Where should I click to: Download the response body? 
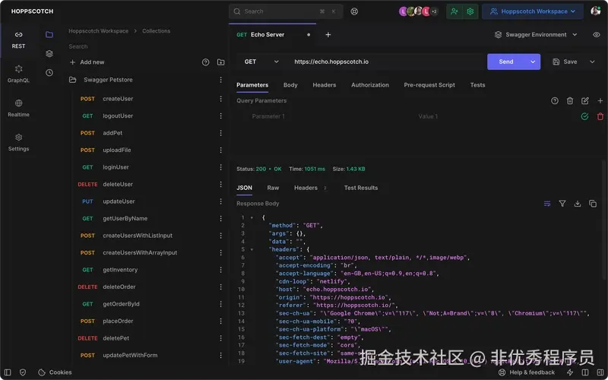pyautogui.click(x=578, y=204)
